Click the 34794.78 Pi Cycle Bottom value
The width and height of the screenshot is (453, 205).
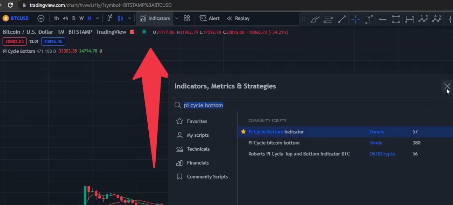pos(88,51)
